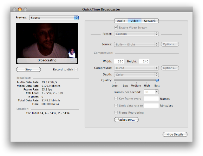
Task: Open the Depth Color dropdown
Action: pyautogui.click(x=136, y=75)
